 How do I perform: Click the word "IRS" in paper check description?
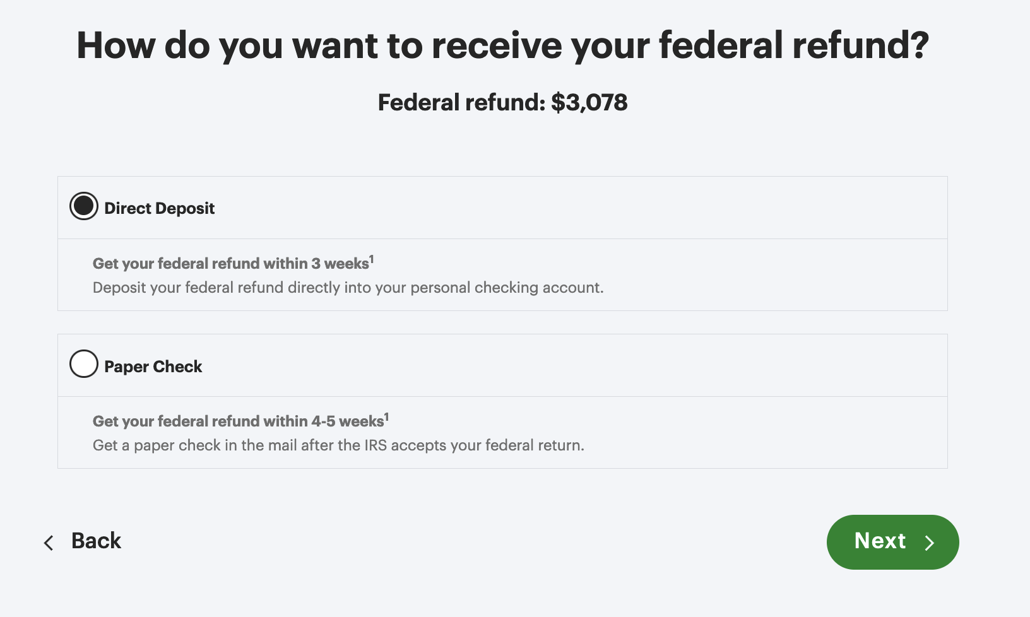pos(376,445)
